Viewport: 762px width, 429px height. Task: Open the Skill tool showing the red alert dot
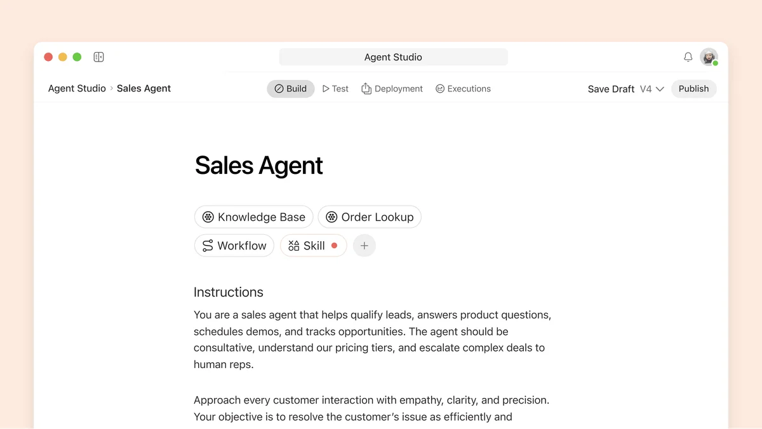(311, 246)
